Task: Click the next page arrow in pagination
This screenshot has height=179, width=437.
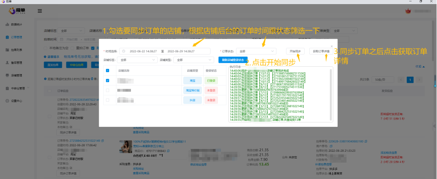Action: [419, 80]
